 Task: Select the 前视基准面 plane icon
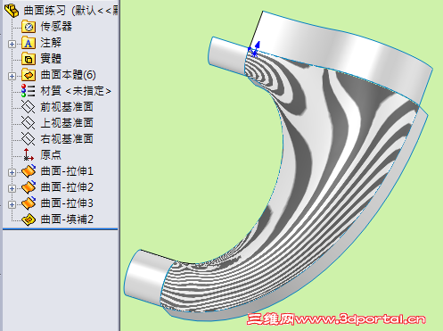29,107
